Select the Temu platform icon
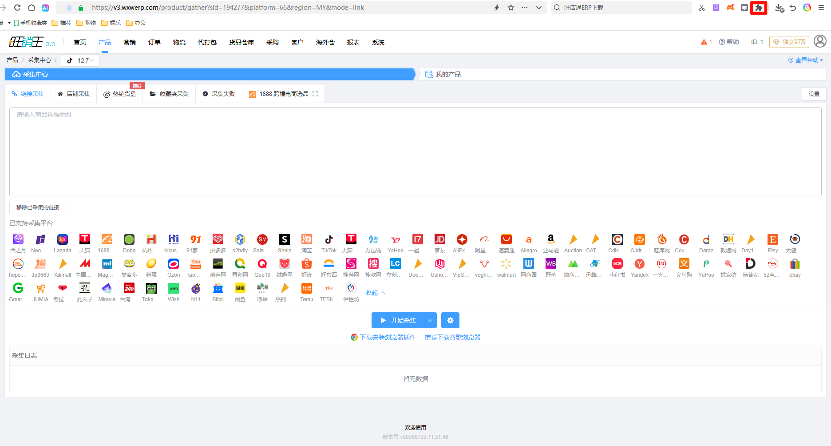Screen dimensions: 831x446 pyautogui.click(x=307, y=288)
